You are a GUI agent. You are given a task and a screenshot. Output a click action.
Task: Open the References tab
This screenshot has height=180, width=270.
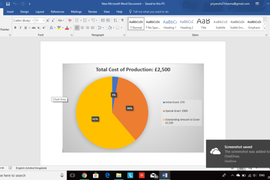pos(57,11)
